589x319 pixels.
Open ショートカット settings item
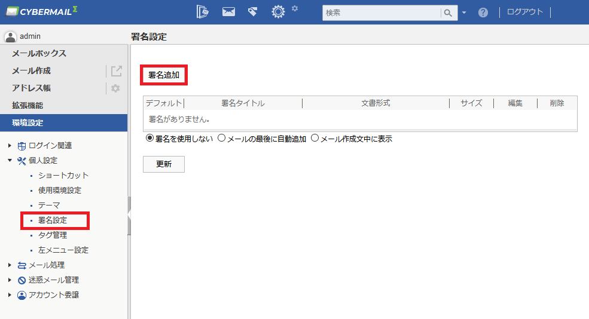click(63, 176)
